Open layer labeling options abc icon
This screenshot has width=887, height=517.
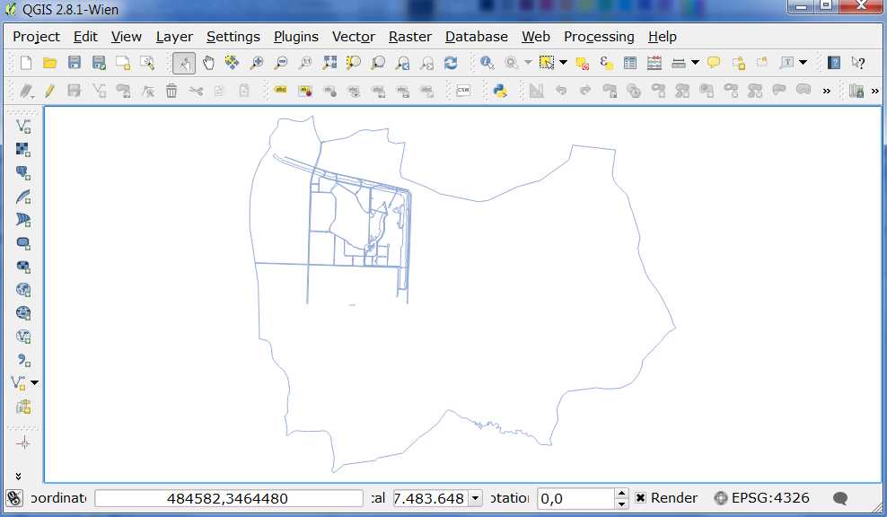pyautogui.click(x=281, y=91)
